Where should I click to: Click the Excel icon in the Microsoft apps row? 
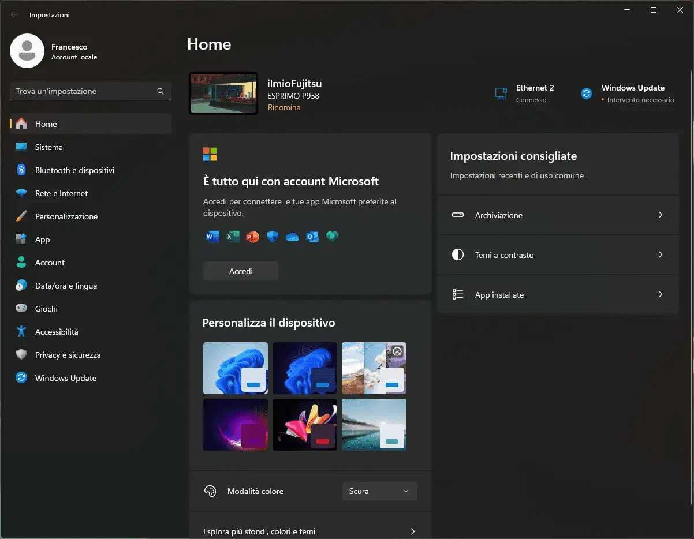[x=232, y=236]
